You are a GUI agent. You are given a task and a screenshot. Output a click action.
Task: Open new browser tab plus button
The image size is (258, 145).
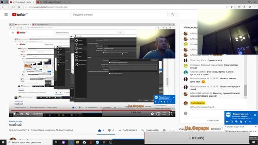pos(65,2)
